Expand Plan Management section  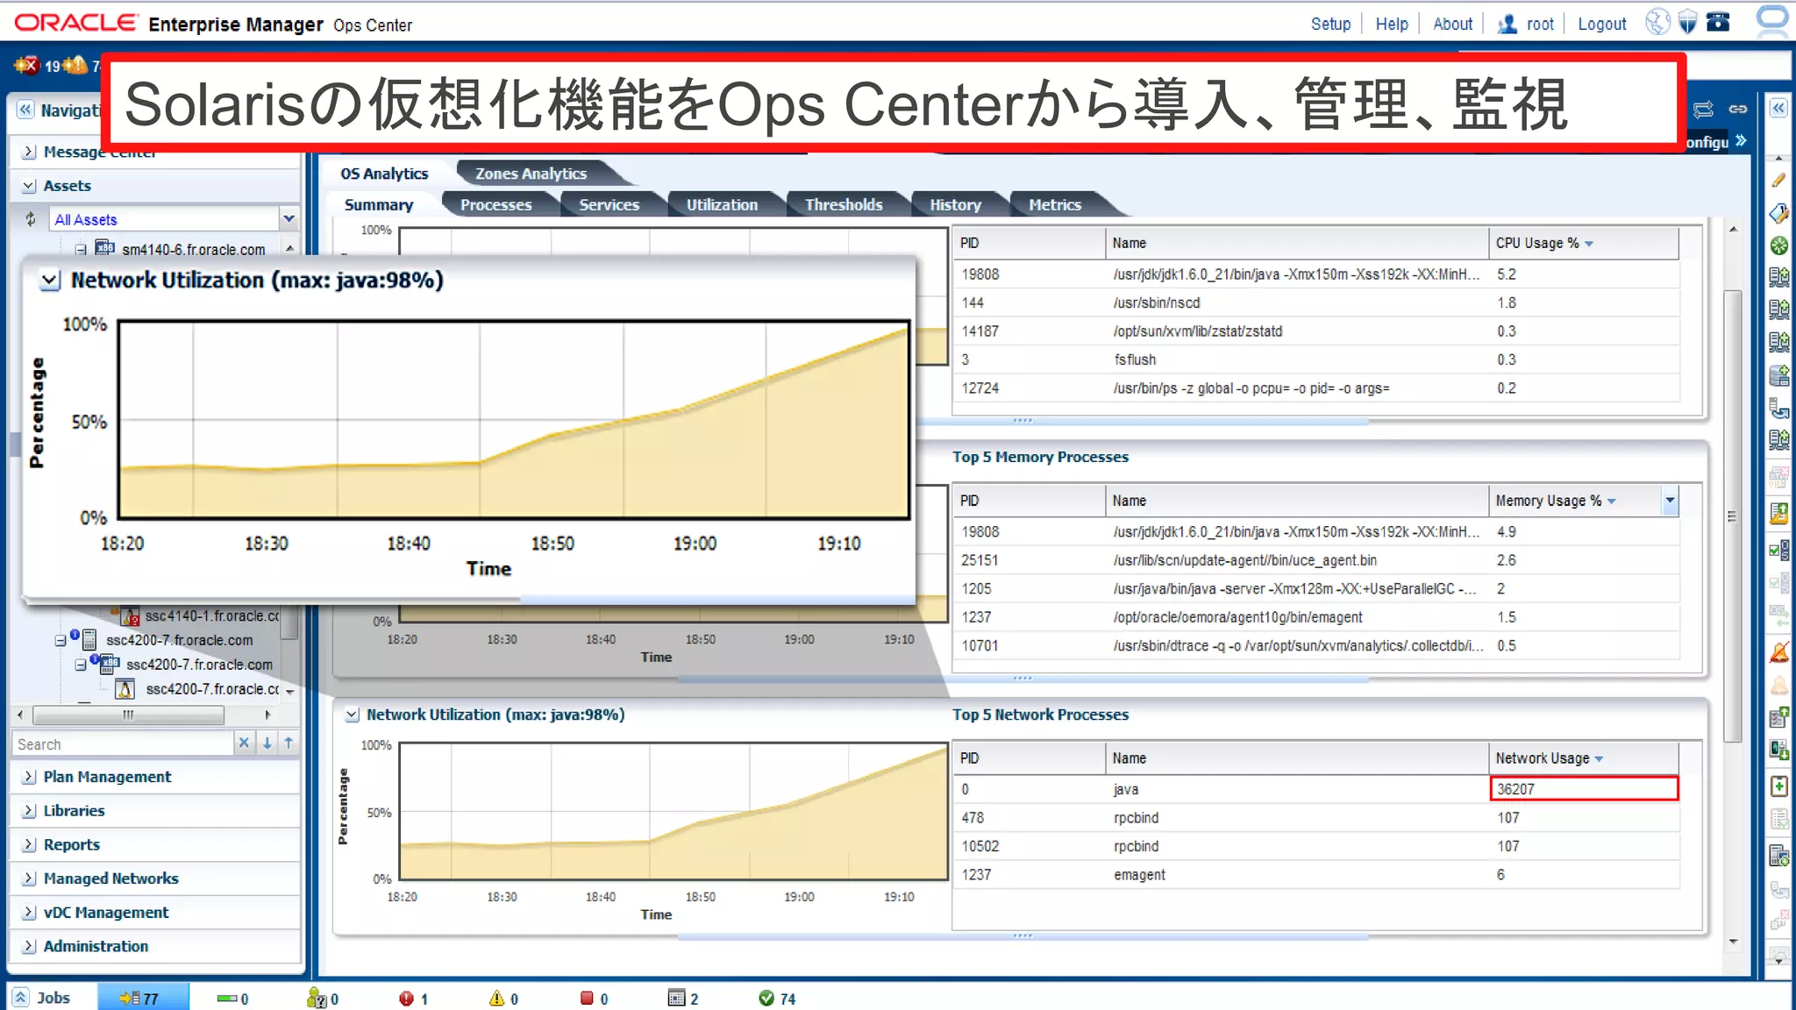click(x=29, y=777)
